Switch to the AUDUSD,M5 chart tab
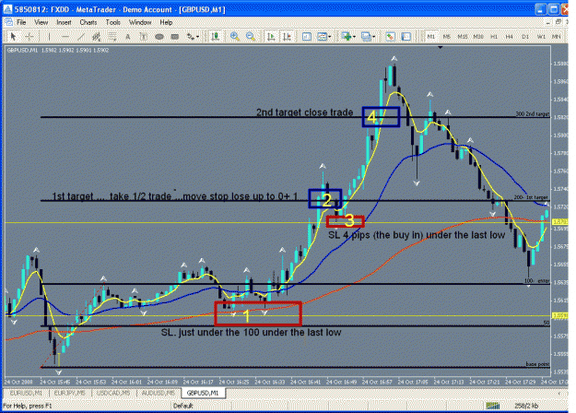This screenshot has width=576, height=413. pyautogui.click(x=159, y=393)
